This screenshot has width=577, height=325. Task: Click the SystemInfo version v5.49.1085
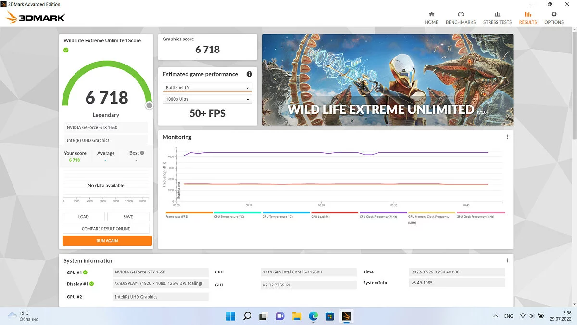click(x=457, y=283)
